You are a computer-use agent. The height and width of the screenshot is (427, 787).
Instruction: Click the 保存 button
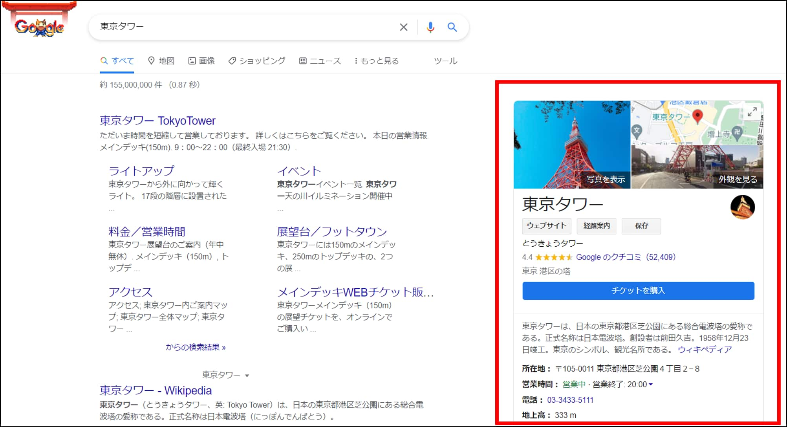(641, 226)
